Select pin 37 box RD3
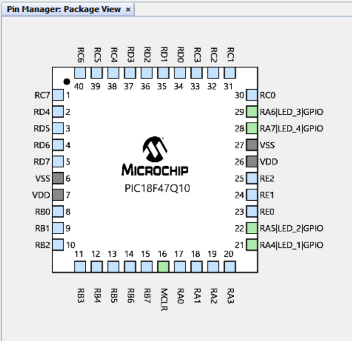This screenshot has width=352, height=341. click(130, 73)
